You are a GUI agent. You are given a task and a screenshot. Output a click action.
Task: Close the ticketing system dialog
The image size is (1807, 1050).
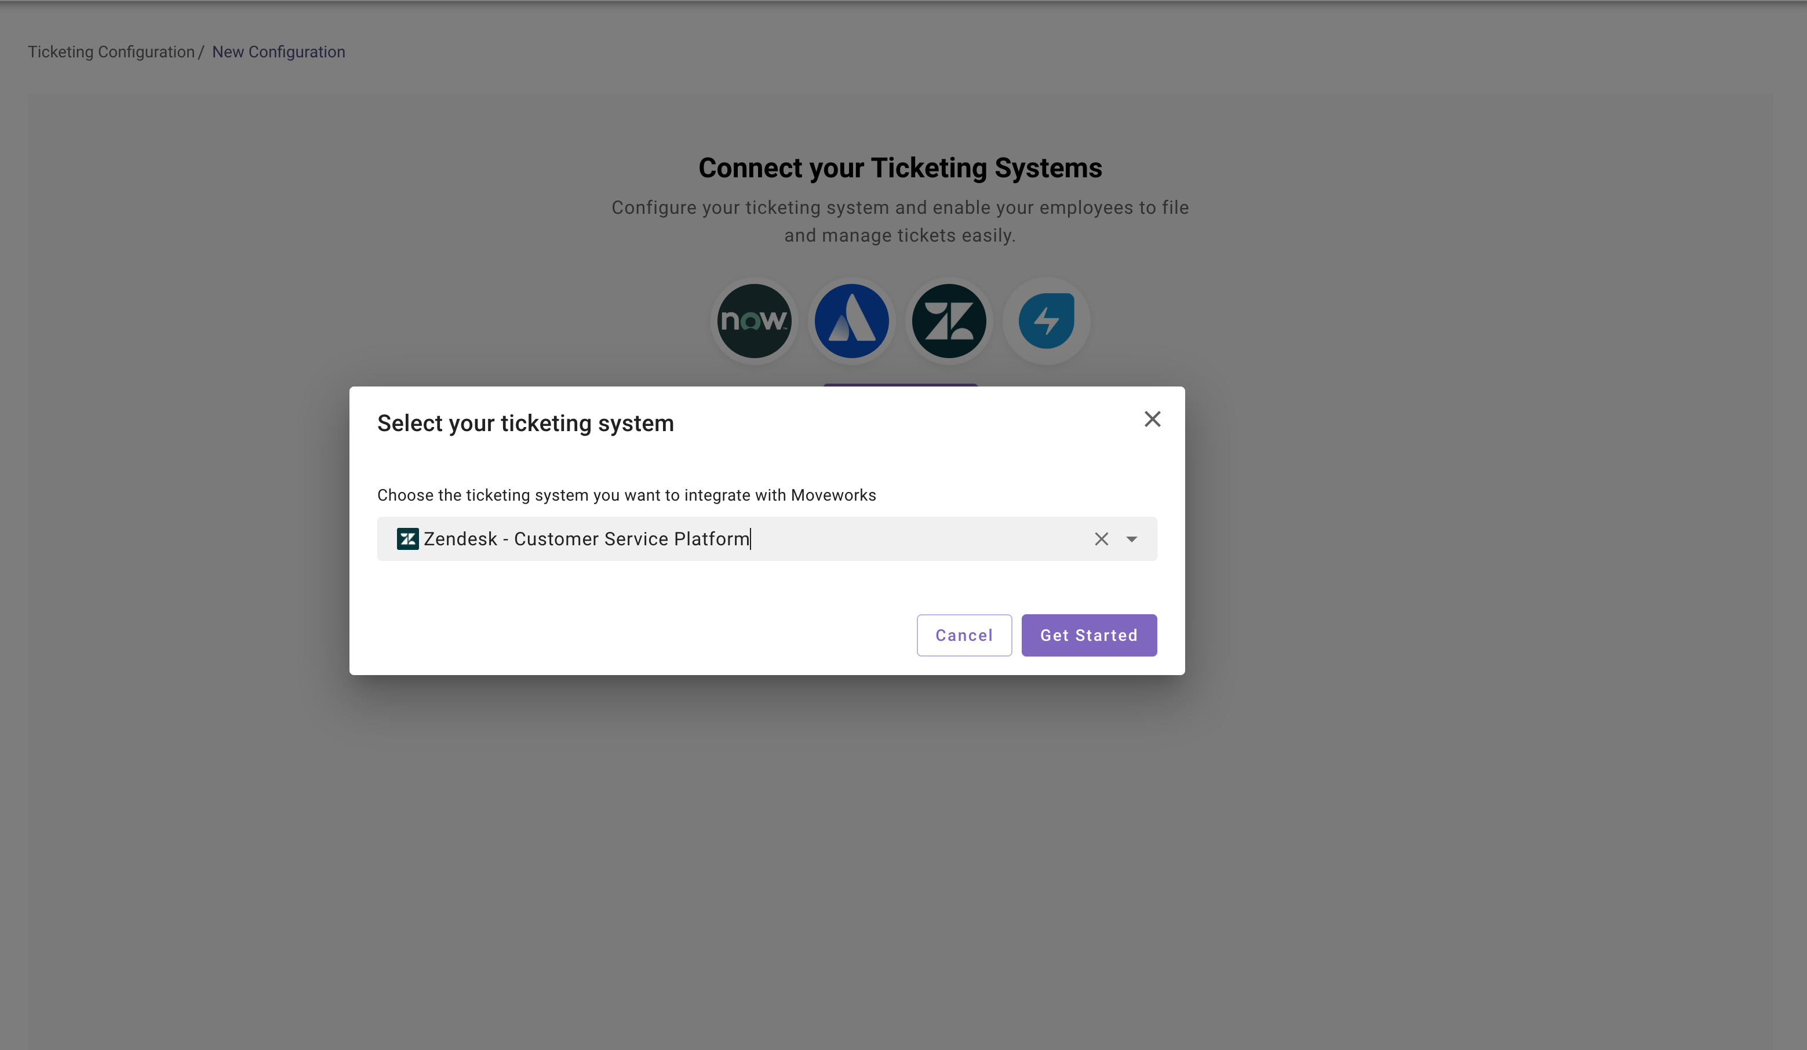(x=1152, y=419)
